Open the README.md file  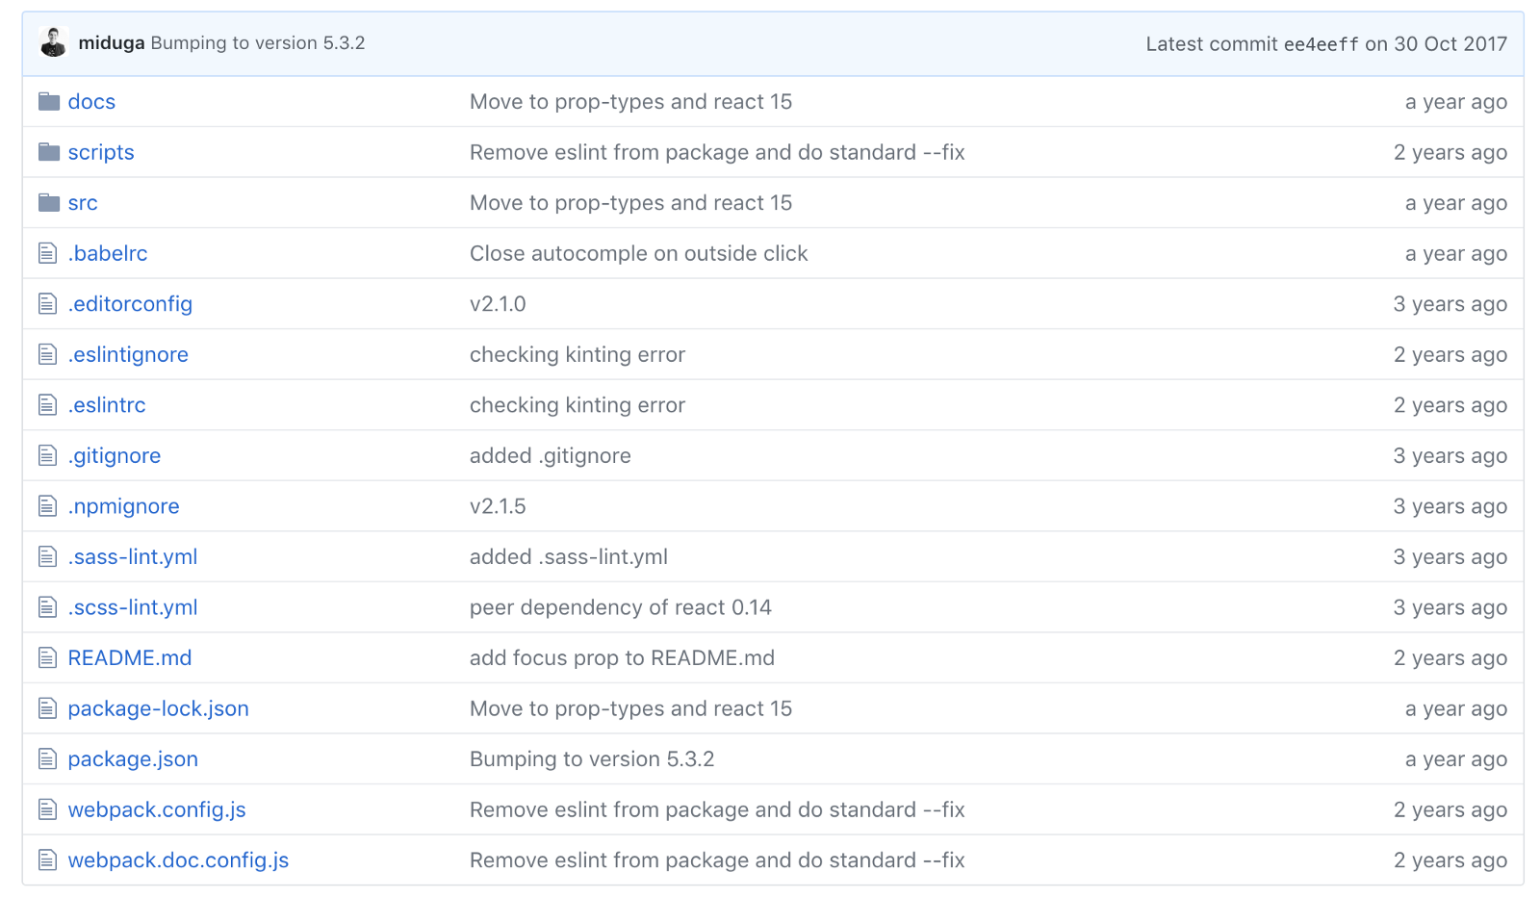[130, 658]
